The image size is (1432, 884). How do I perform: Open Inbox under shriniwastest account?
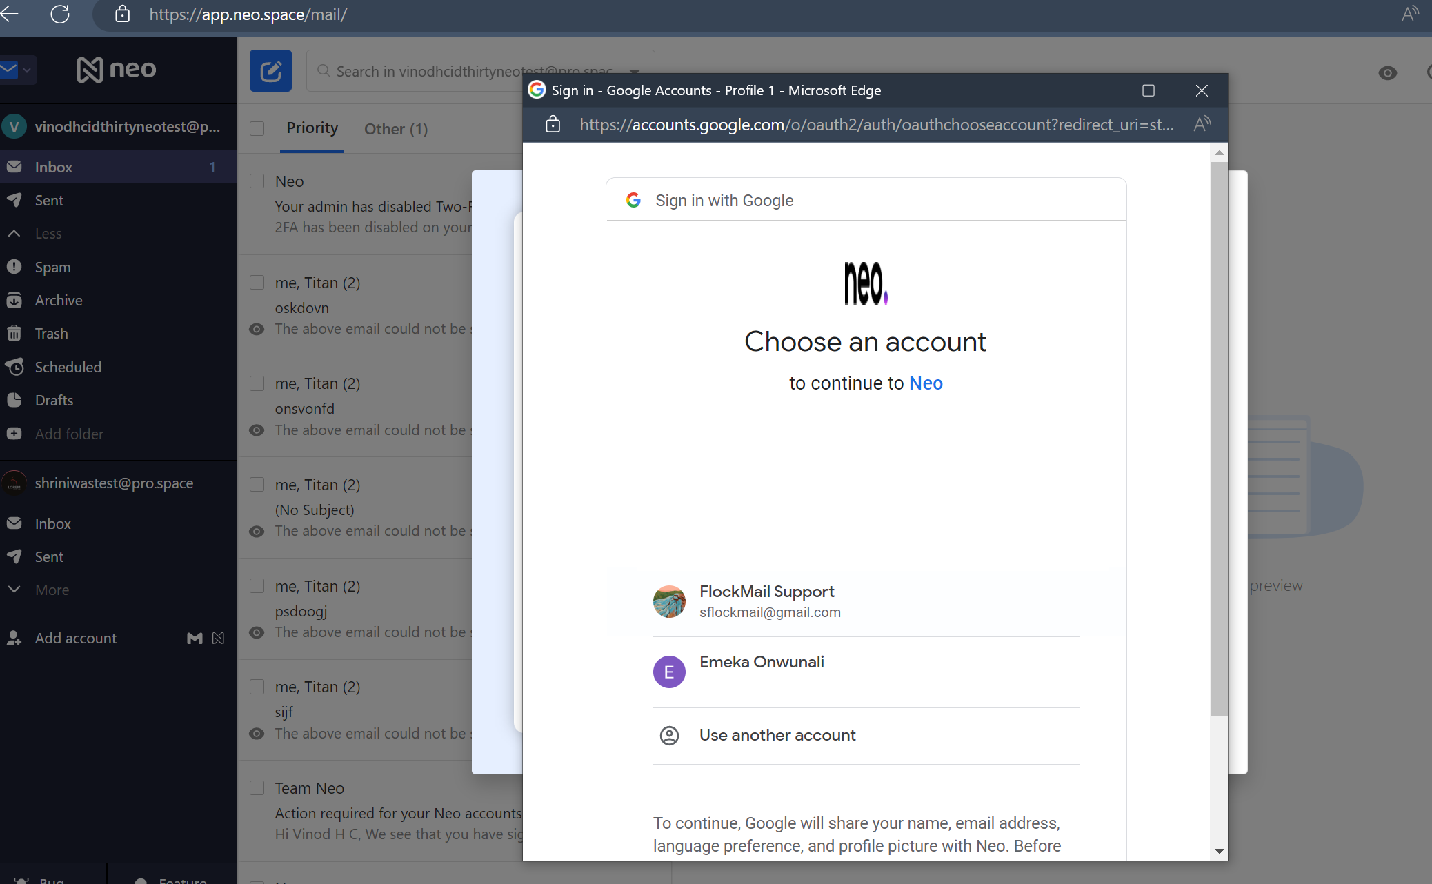pyautogui.click(x=119, y=523)
